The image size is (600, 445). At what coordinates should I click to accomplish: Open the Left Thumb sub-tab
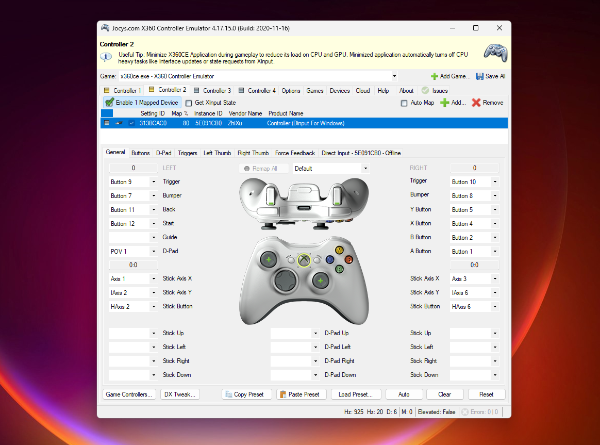pos(217,153)
